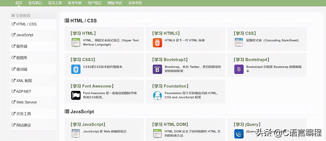Open the 移动端 sidebar category

click(x=33, y=69)
